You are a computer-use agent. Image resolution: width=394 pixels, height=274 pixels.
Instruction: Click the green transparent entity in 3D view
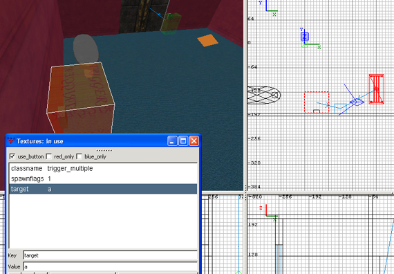pyautogui.click(x=171, y=24)
